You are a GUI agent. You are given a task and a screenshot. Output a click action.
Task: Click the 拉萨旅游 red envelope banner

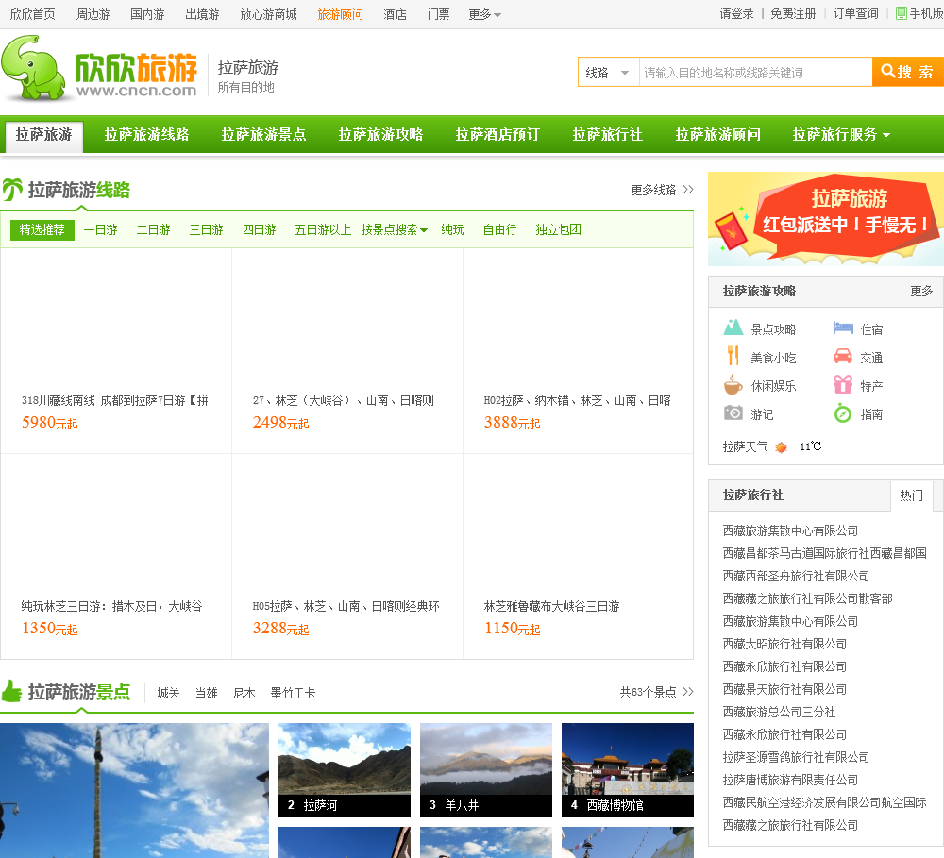click(826, 219)
